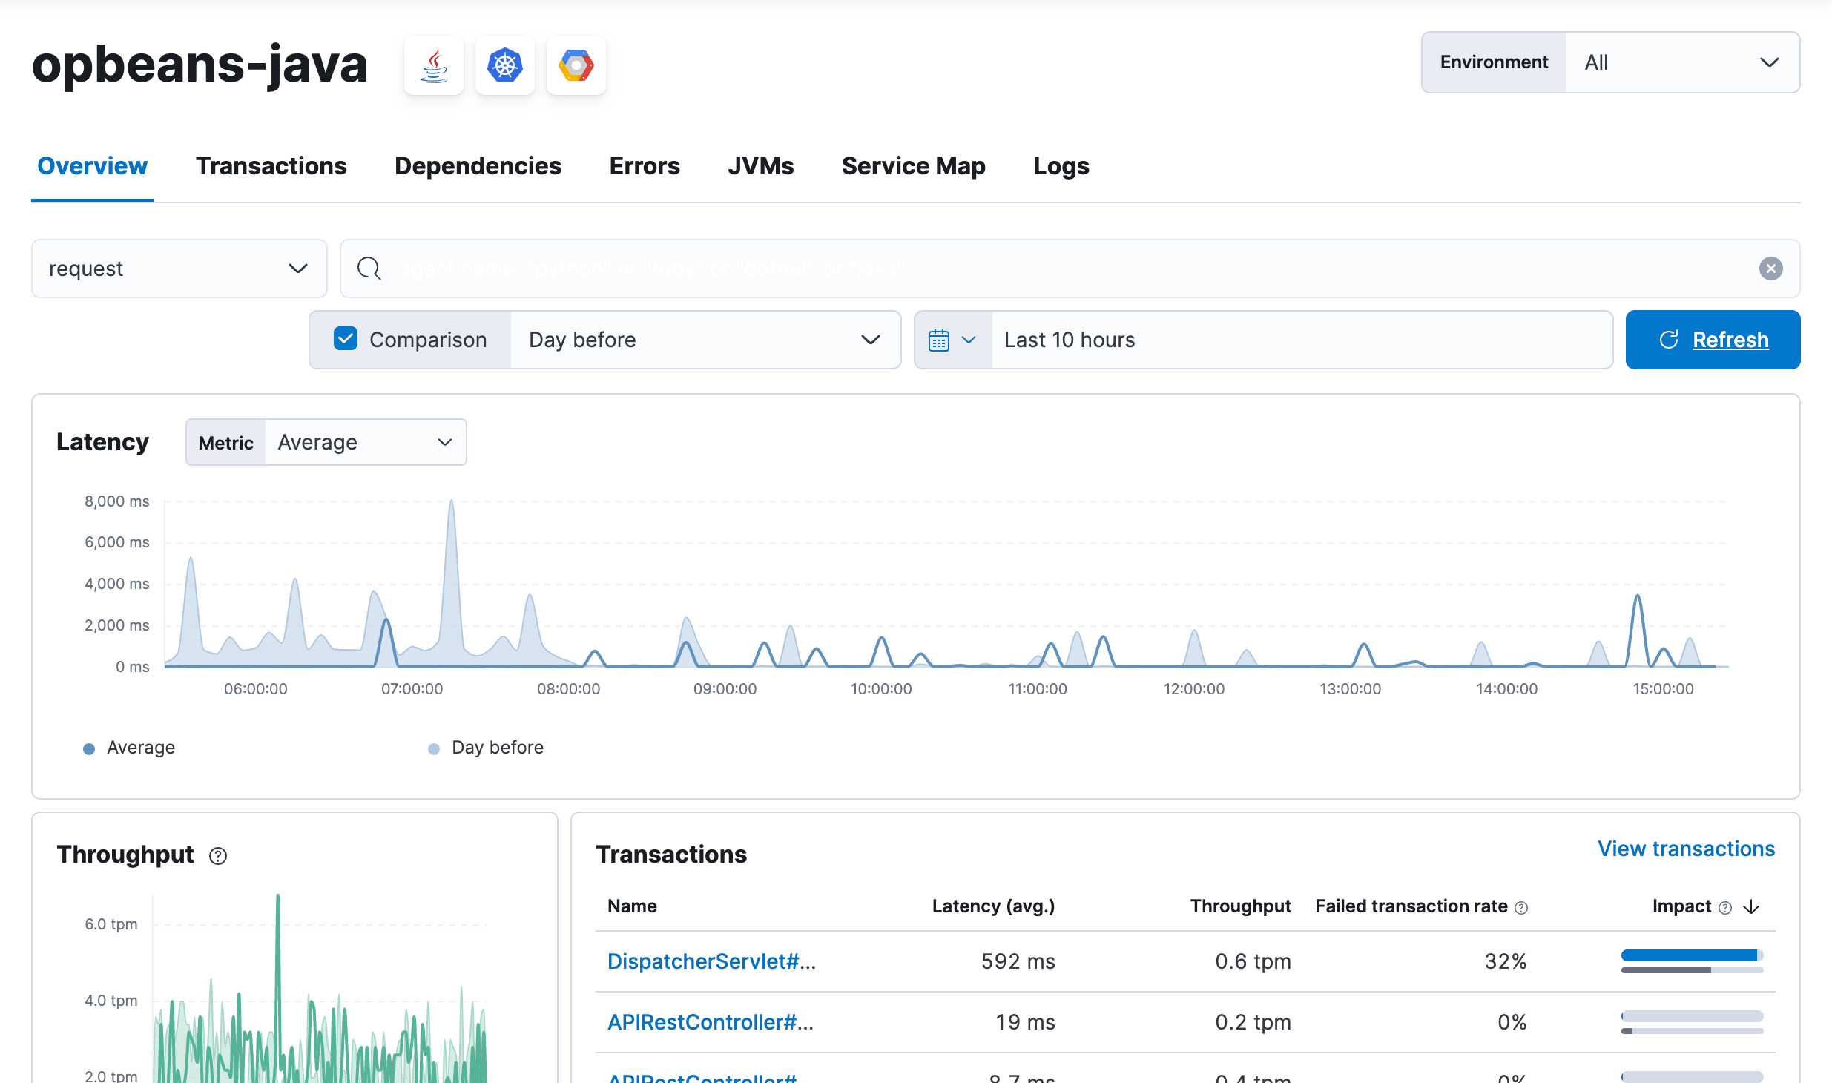Toggle Average series in latency legend
Image resolution: width=1832 pixels, height=1083 pixels.
[130, 748]
